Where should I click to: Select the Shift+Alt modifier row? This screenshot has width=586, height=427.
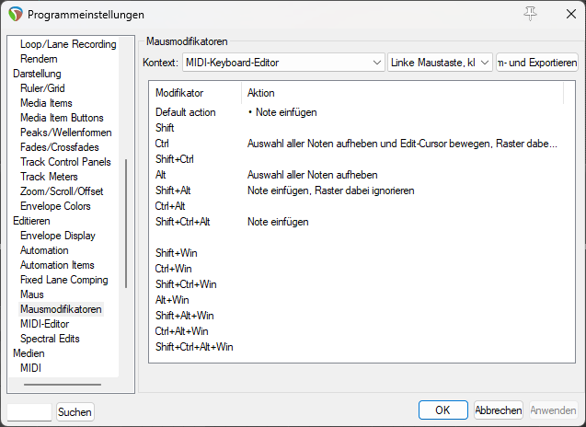click(172, 190)
